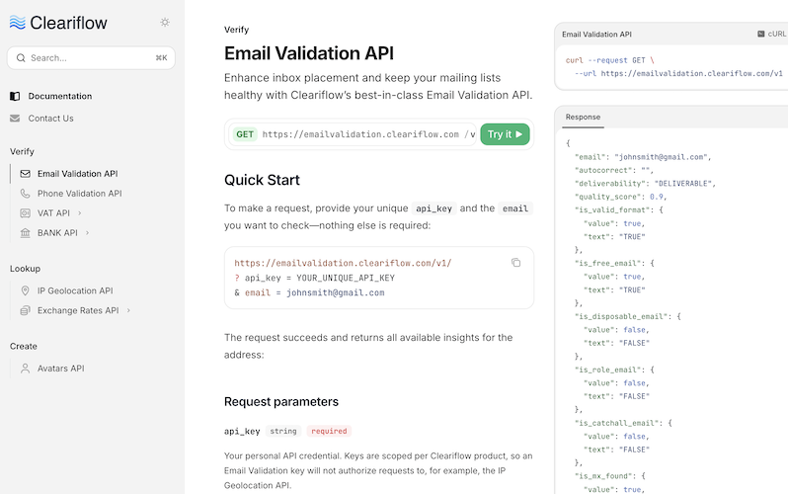Click the quality_score 0.9 value
788x494 pixels.
tap(657, 197)
